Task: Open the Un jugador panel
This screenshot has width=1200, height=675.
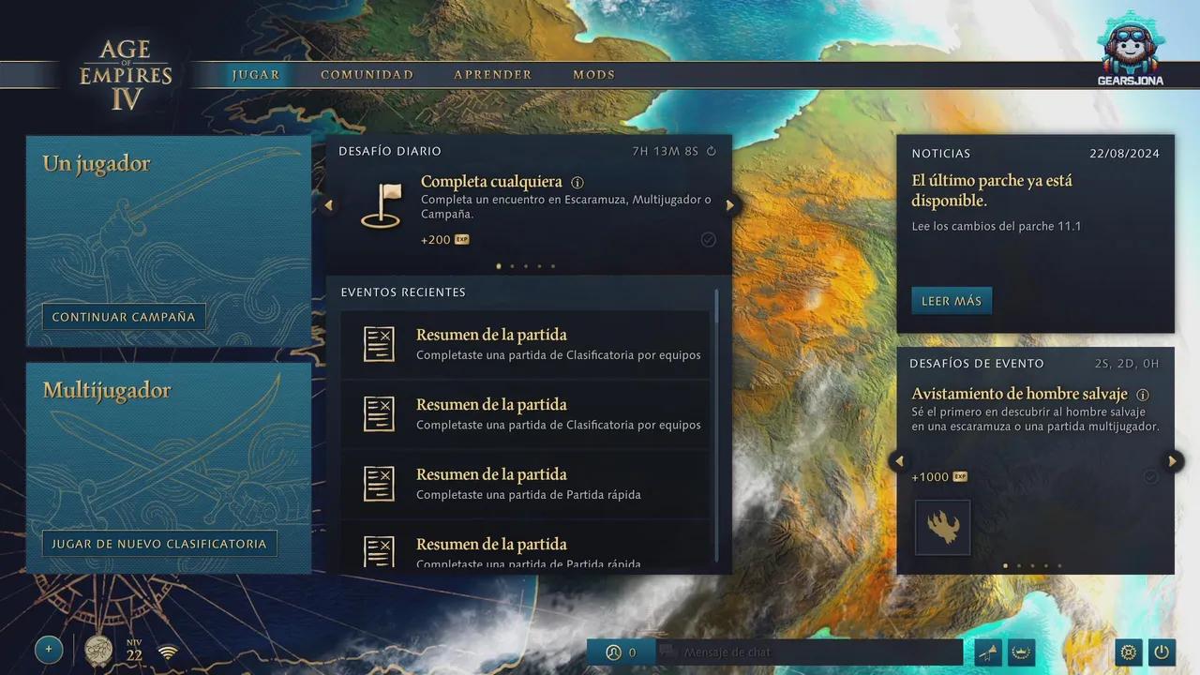Action: 169,241
